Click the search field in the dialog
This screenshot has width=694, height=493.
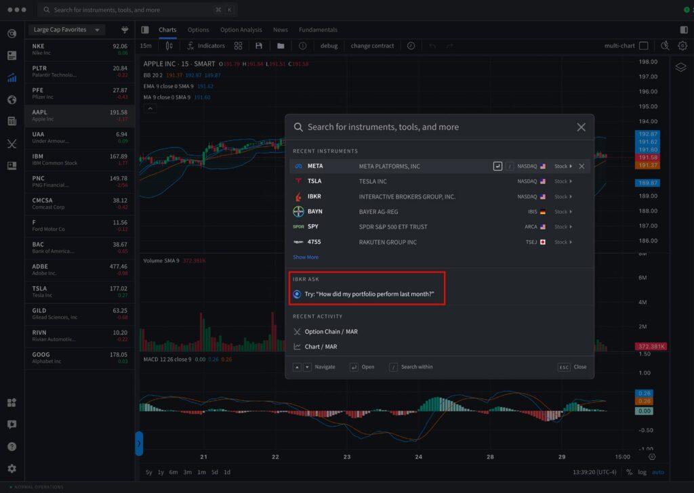click(434, 127)
